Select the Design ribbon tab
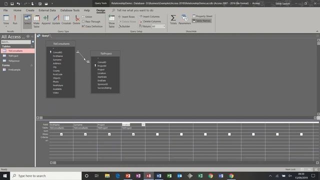 tap(100, 10)
